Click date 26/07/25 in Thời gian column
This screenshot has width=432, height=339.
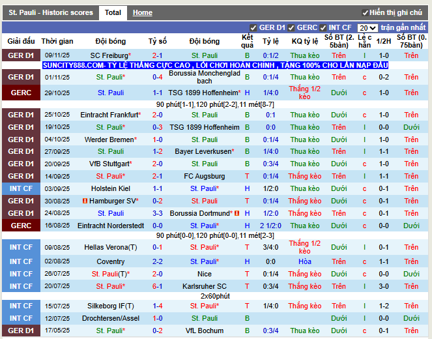[57, 274]
